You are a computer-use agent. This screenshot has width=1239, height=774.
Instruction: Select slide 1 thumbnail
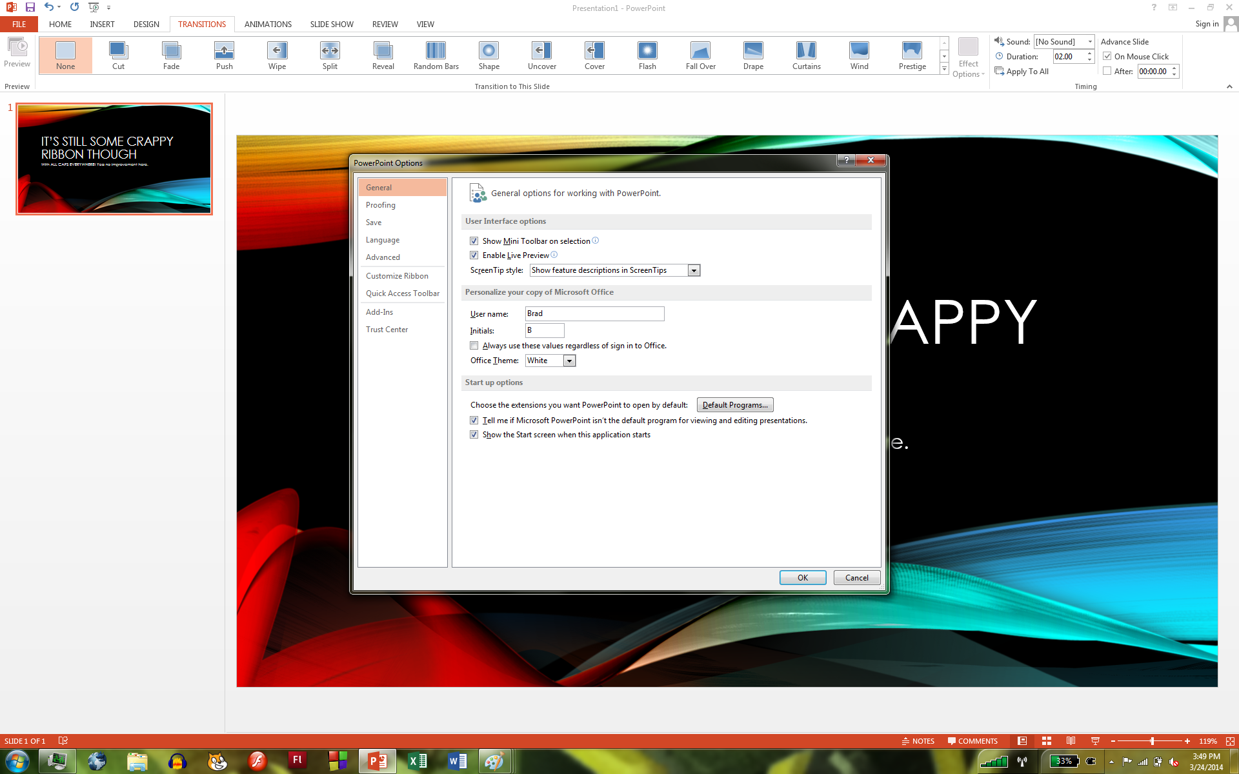pyautogui.click(x=114, y=159)
